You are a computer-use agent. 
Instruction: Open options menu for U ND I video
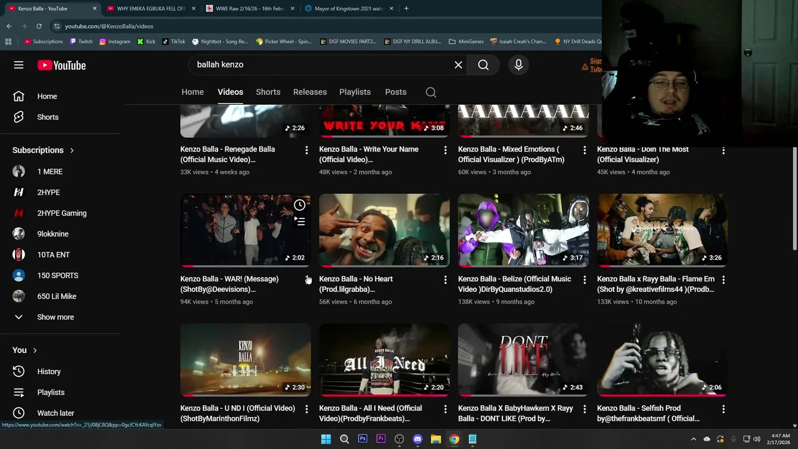click(x=306, y=409)
